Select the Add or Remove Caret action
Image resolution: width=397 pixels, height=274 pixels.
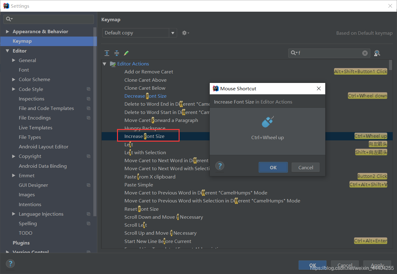click(x=149, y=72)
